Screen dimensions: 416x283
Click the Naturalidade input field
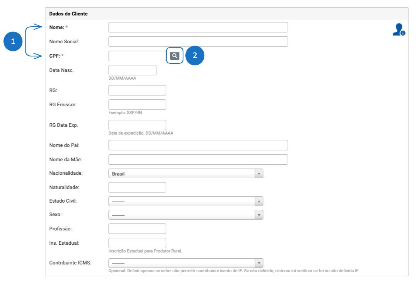[x=137, y=188]
